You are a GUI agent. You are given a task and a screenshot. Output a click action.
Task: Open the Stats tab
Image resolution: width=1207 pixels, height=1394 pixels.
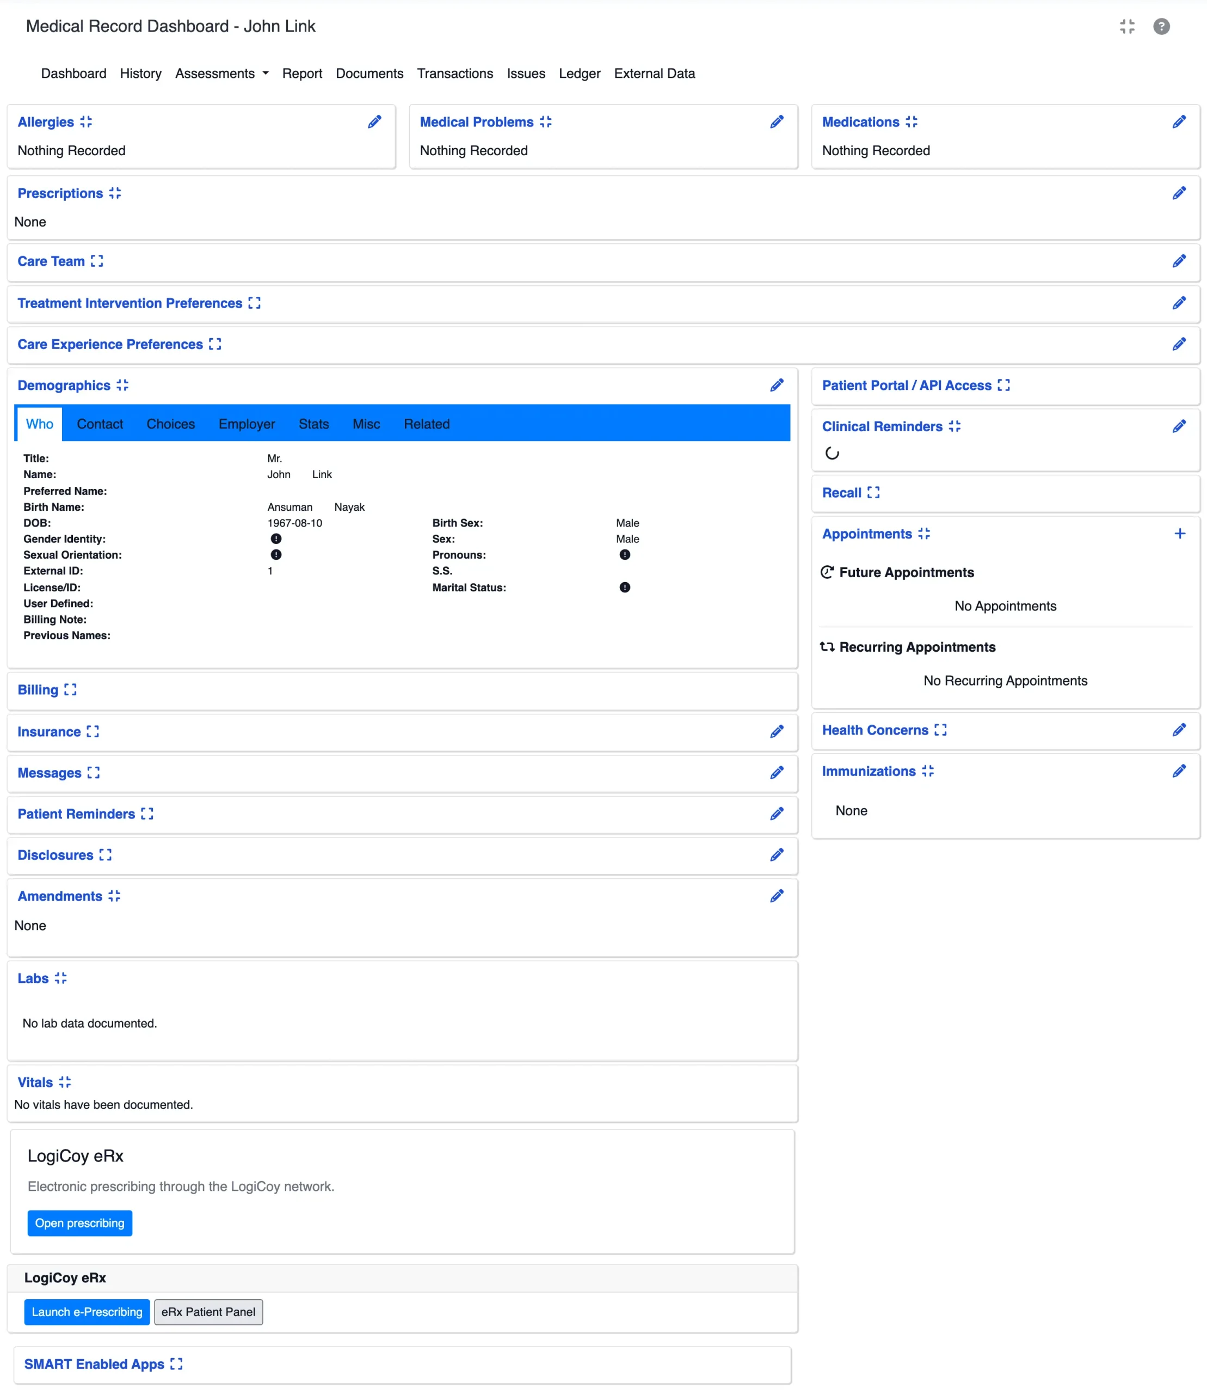(314, 424)
